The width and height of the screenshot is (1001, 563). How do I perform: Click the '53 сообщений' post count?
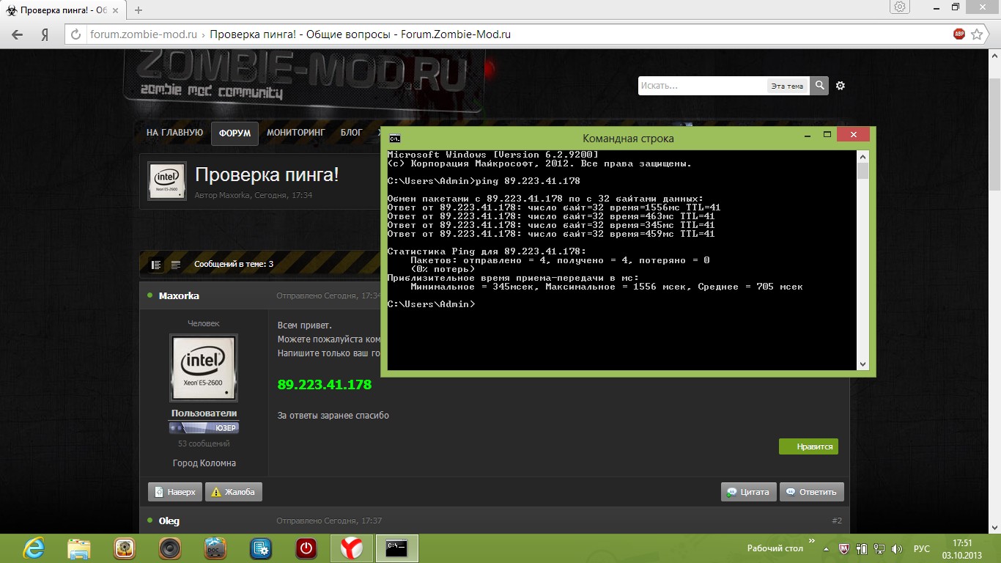[x=204, y=444]
